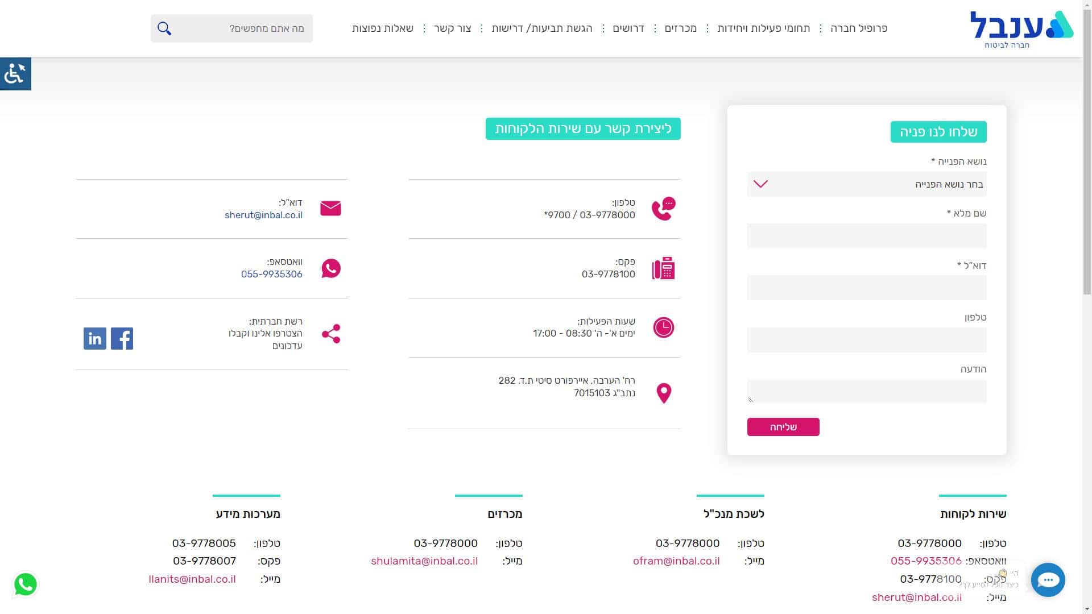
Task: Click the search magnifier icon
Action: pyautogui.click(x=164, y=28)
